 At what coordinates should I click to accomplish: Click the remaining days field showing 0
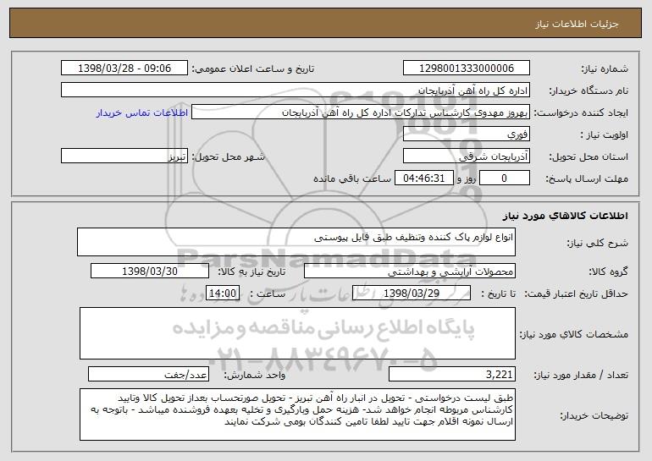pyautogui.click(x=505, y=178)
